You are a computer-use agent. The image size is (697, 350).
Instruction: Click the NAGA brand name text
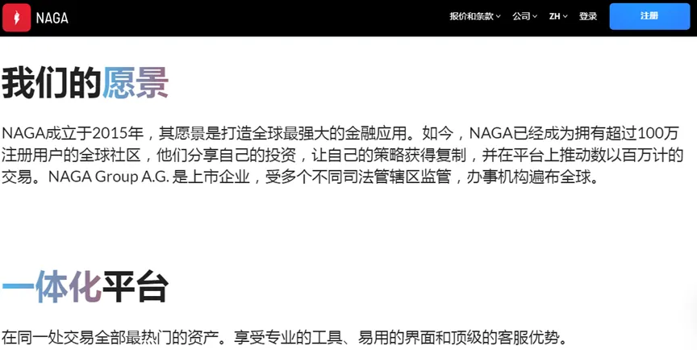click(52, 19)
